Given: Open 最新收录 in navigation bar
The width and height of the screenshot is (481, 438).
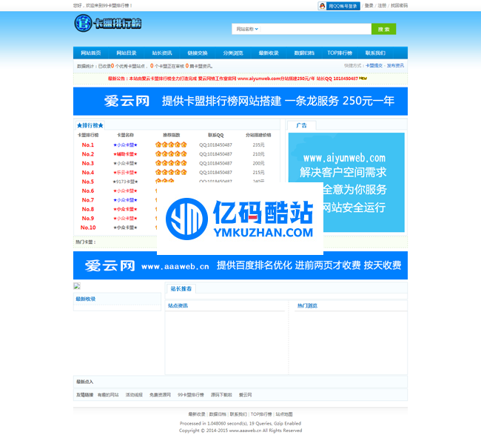Looking at the screenshot, I should pyautogui.click(x=269, y=53).
